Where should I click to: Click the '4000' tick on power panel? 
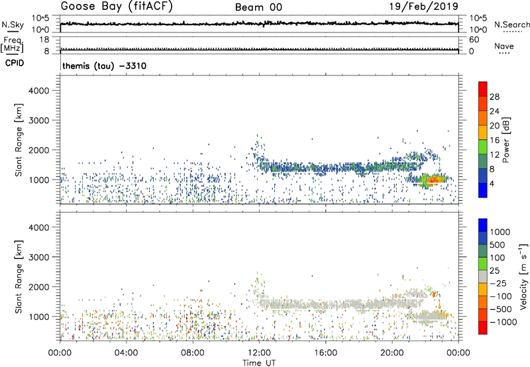click(39, 91)
